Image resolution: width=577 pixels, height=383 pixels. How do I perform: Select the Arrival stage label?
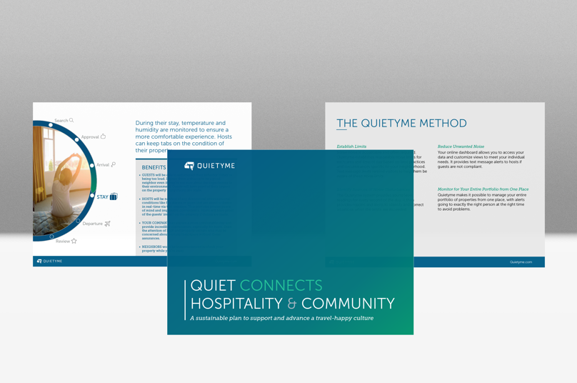(x=103, y=164)
